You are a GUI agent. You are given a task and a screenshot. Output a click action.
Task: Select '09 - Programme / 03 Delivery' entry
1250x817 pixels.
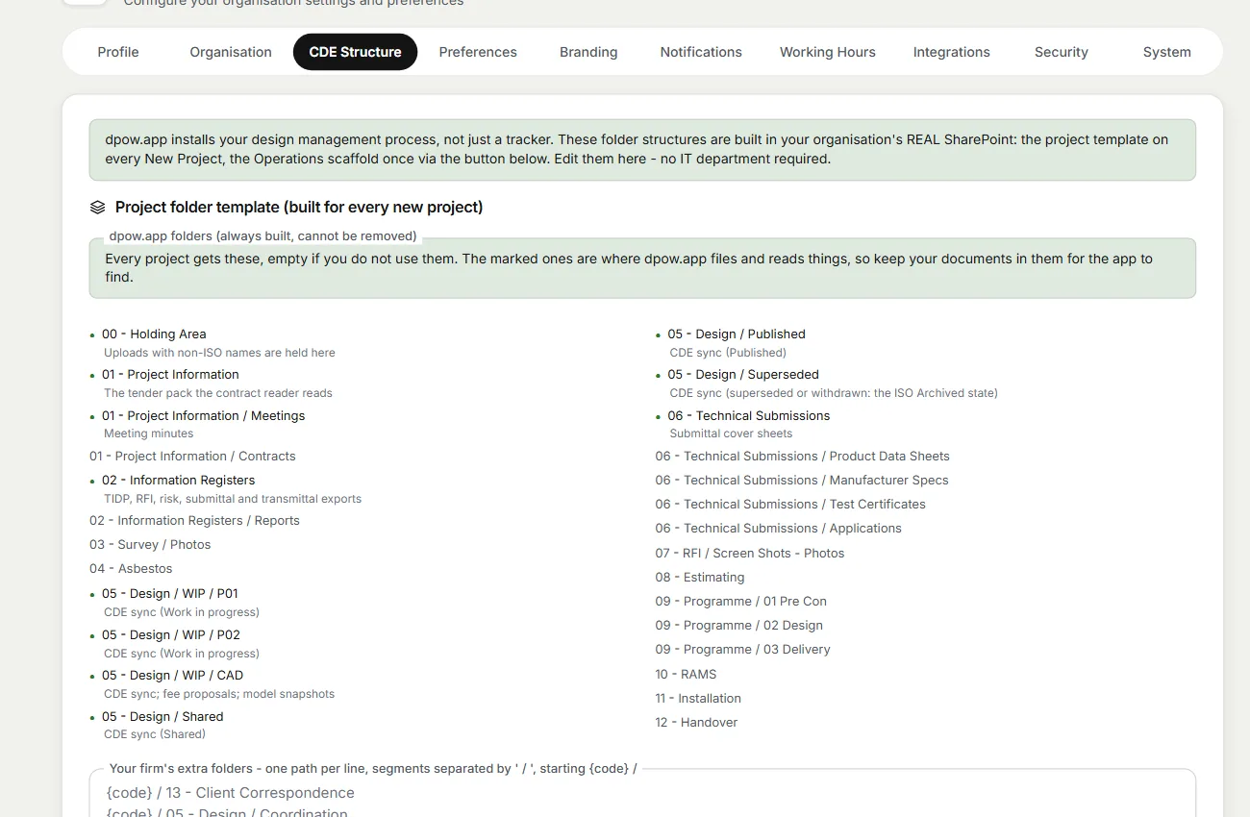(x=743, y=650)
